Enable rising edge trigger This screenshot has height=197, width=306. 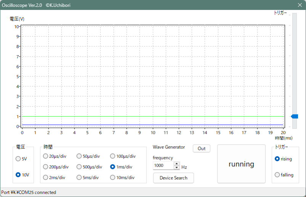(277, 159)
